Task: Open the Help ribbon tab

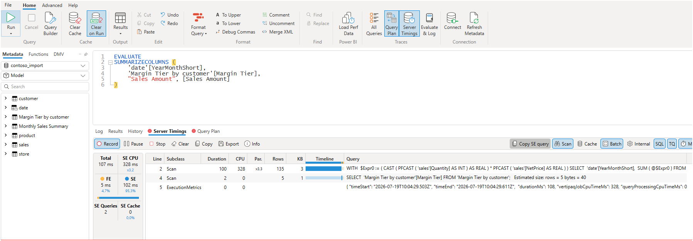Action: pos(73,5)
